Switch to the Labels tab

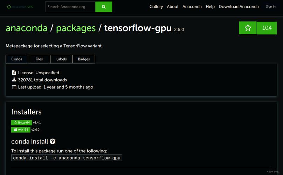pos(61,59)
